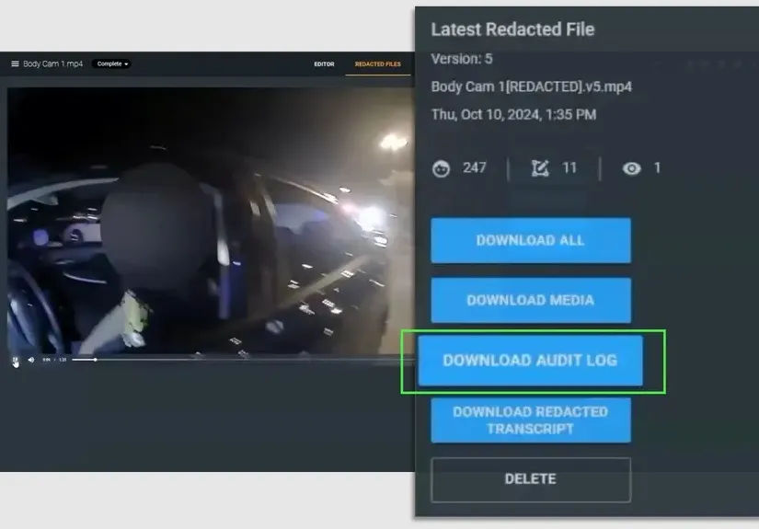This screenshot has width=759, height=529.
Task: Click the 11 edits count
Action: 569,168
